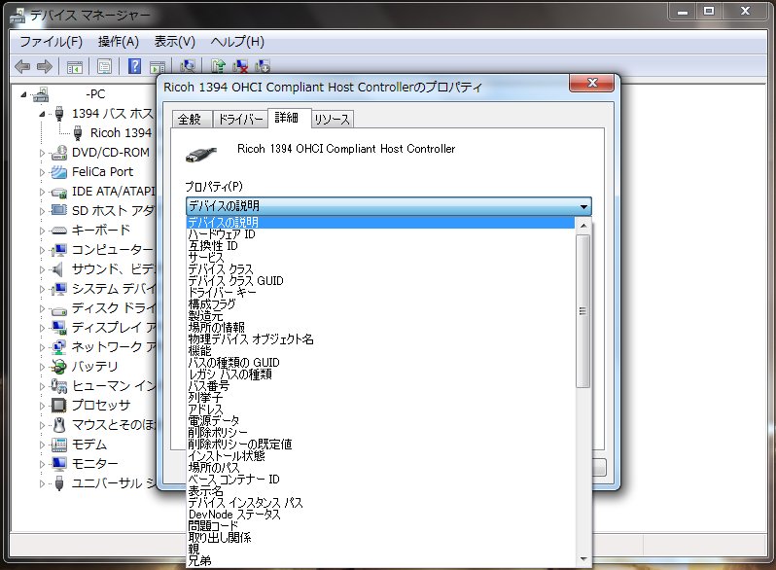
Task: Expand the FeliCa Port tree node
Action: (42, 172)
